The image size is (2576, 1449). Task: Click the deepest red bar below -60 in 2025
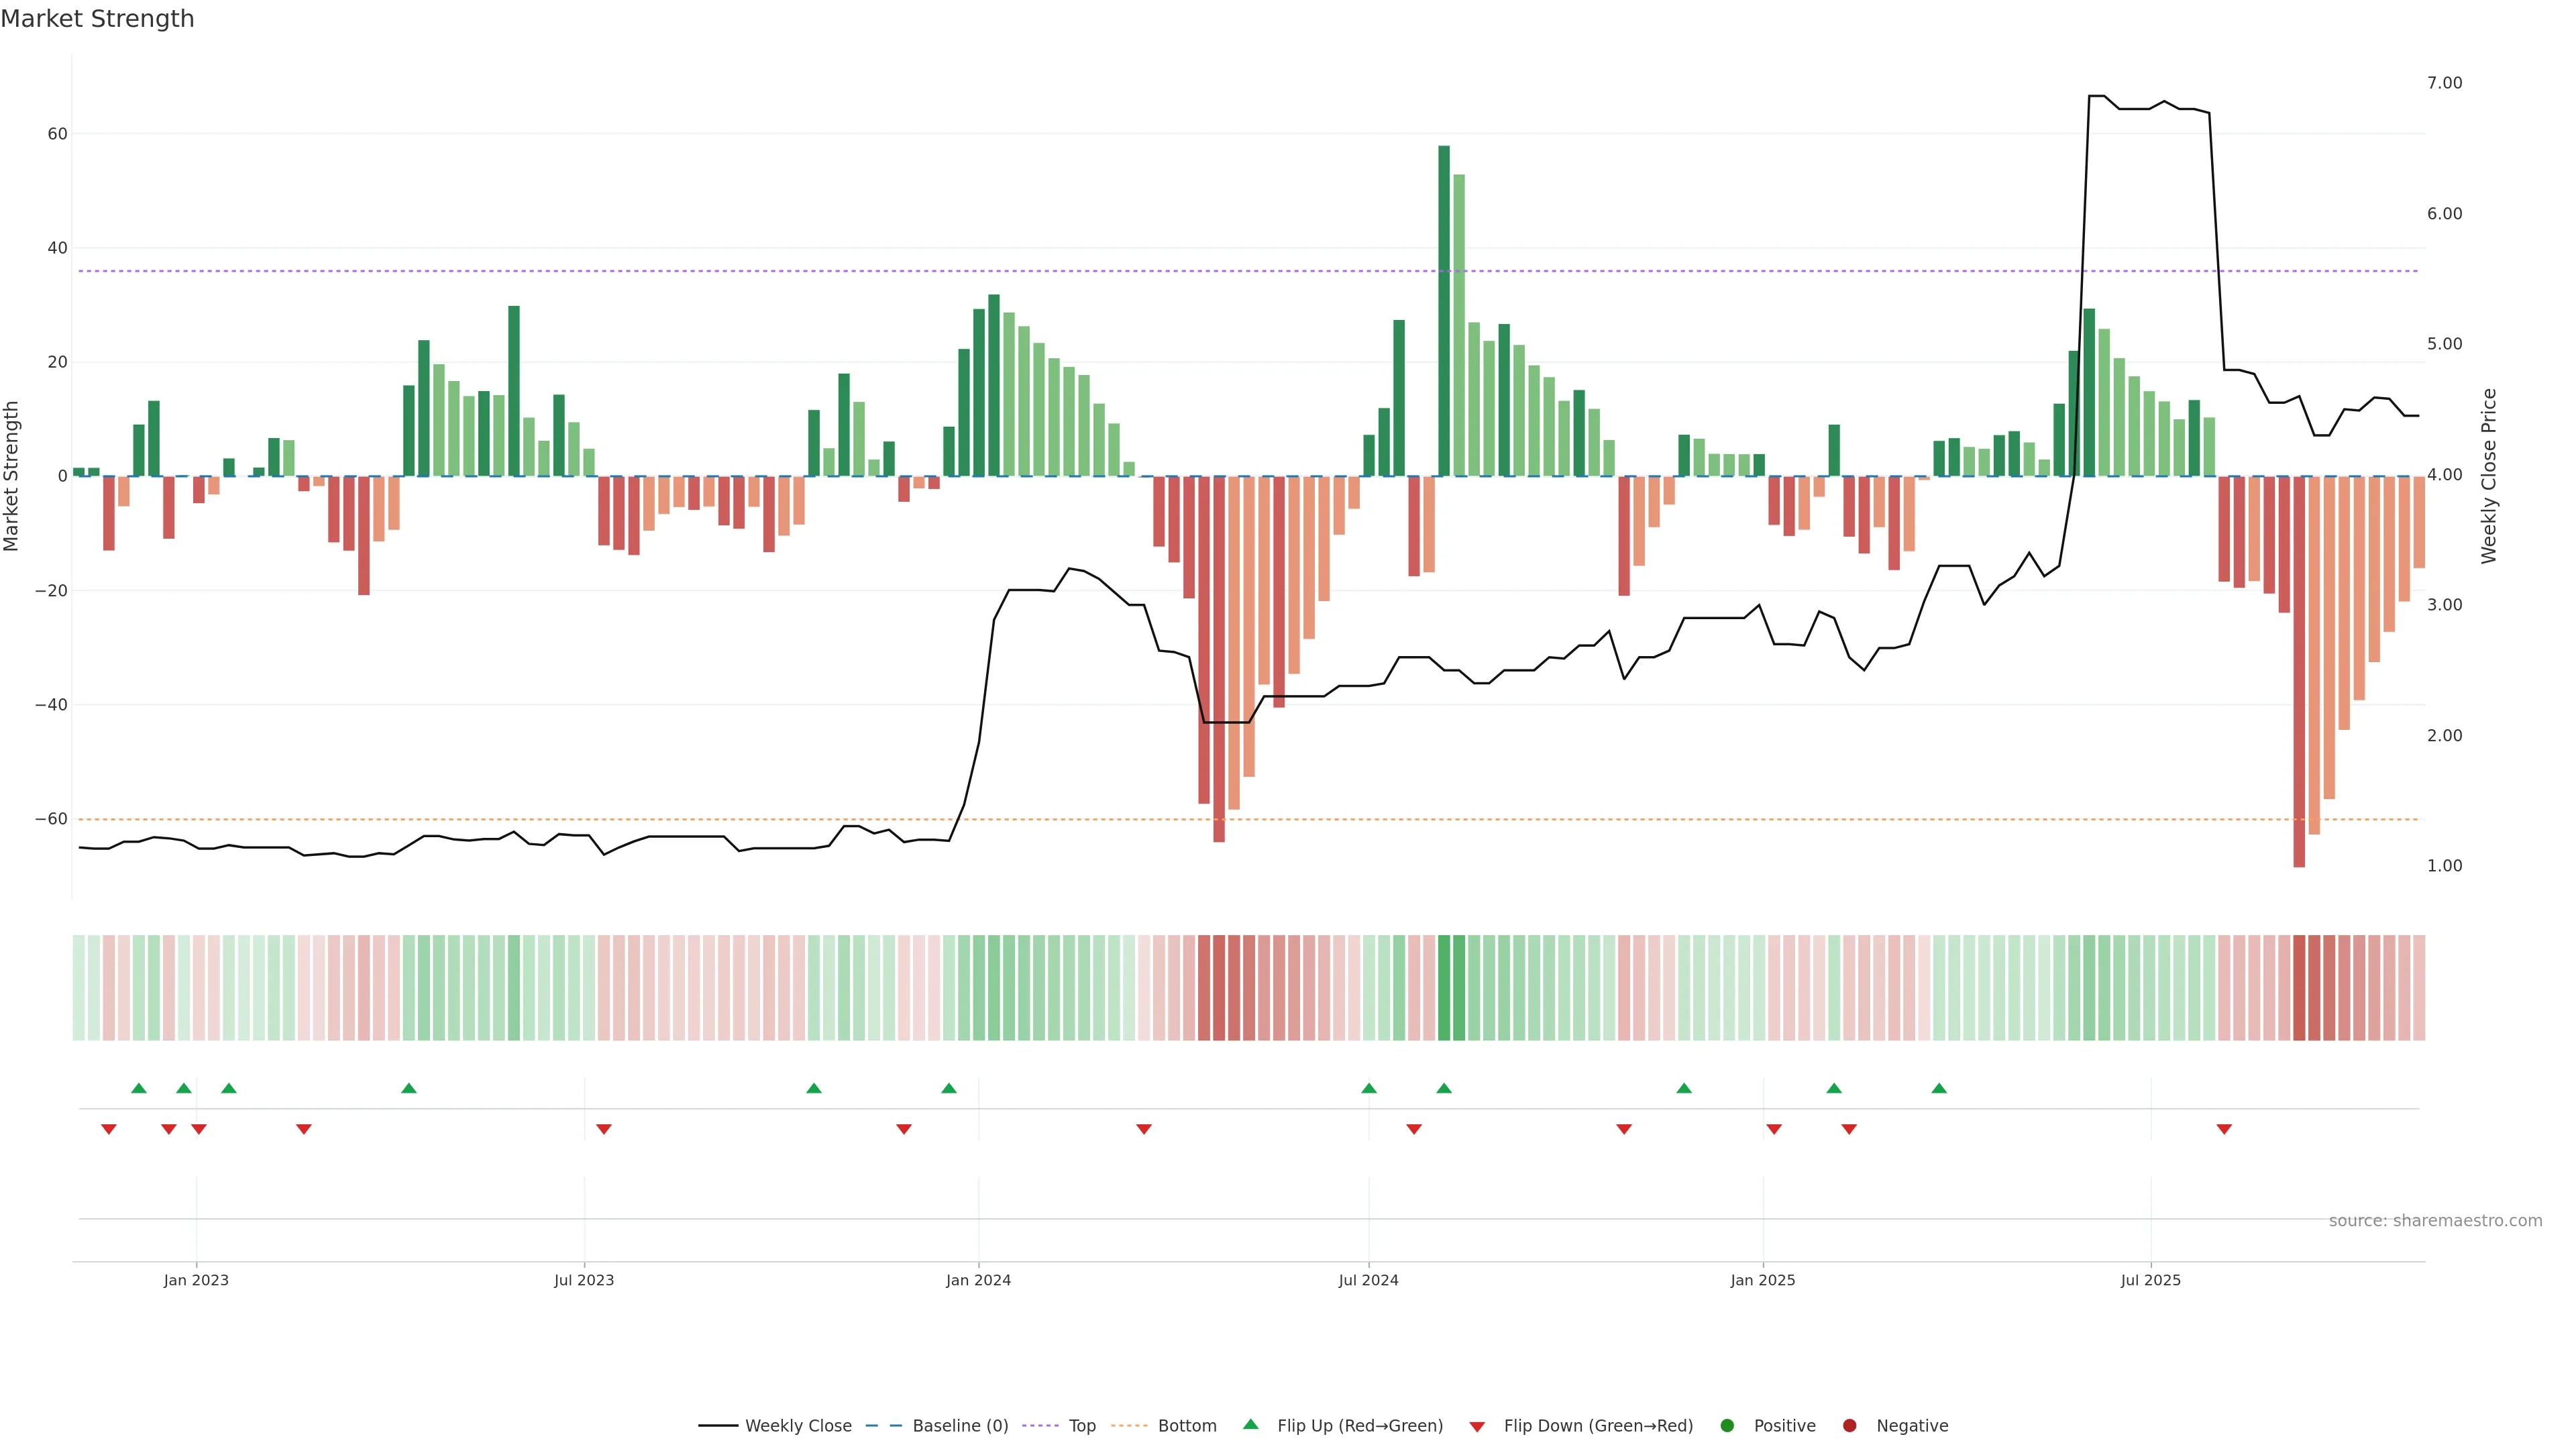(2299, 670)
